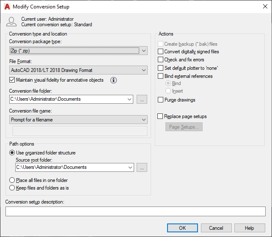The image size is (272, 237).
Task: Click the current user profile icon
Action: tap(12, 22)
